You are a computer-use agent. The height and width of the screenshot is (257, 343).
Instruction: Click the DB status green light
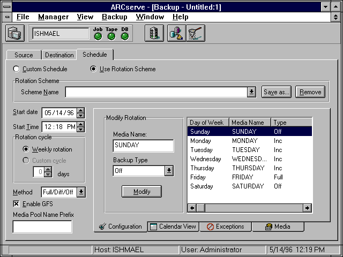pos(124,36)
